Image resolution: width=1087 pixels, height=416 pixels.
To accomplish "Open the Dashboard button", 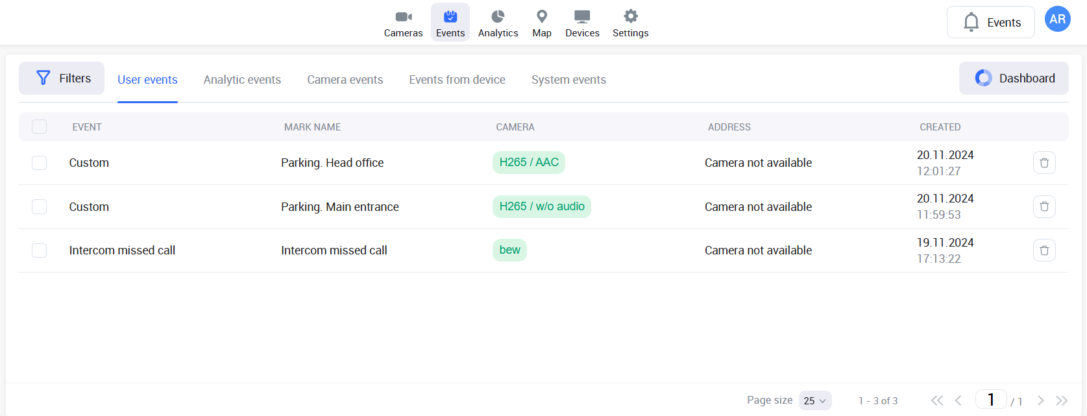I will [1014, 79].
